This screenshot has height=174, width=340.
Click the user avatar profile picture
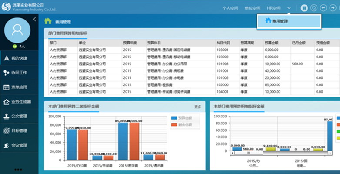point(17,30)
